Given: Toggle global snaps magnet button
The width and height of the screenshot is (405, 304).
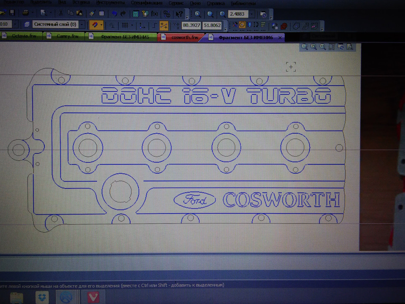Looking at the screenshot, I should coord(94,25).
